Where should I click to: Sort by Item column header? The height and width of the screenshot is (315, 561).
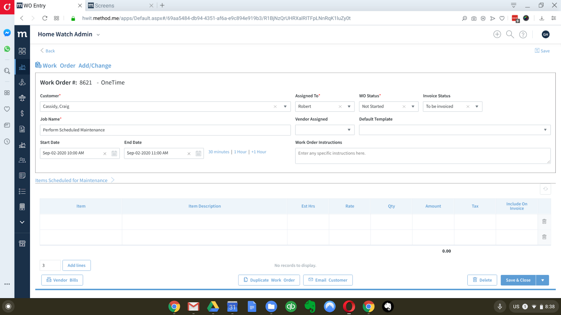click(x=81, y=206)
